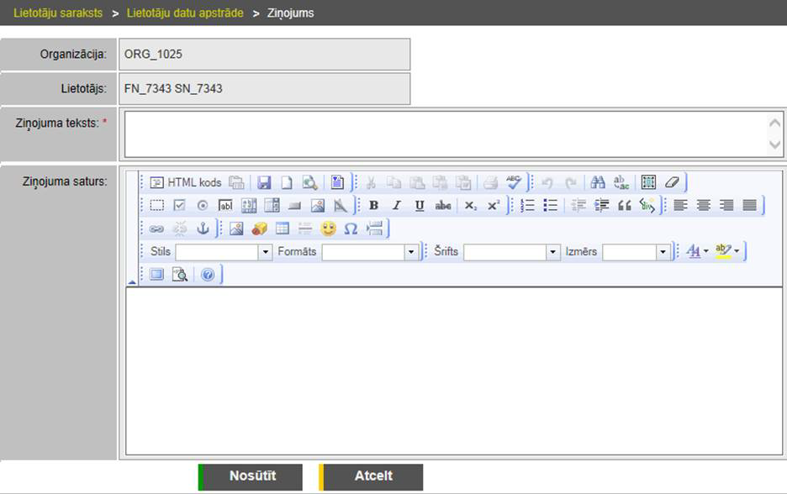Apply italic formatting in the editor toolbar
This screenshot has height=494, width=787.
tap(396, 205)
